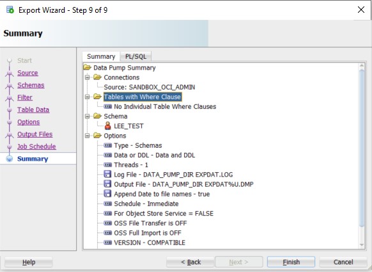Click the LEE_TEST user schema icon
The image size is (372, 272).
(x=108, y=126)
